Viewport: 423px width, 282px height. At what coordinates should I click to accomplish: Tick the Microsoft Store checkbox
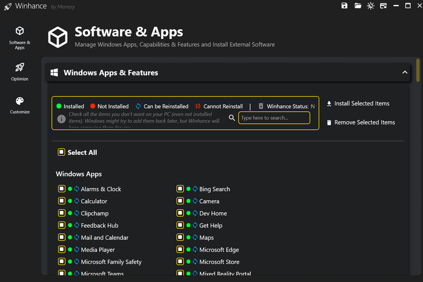point(180,262)
